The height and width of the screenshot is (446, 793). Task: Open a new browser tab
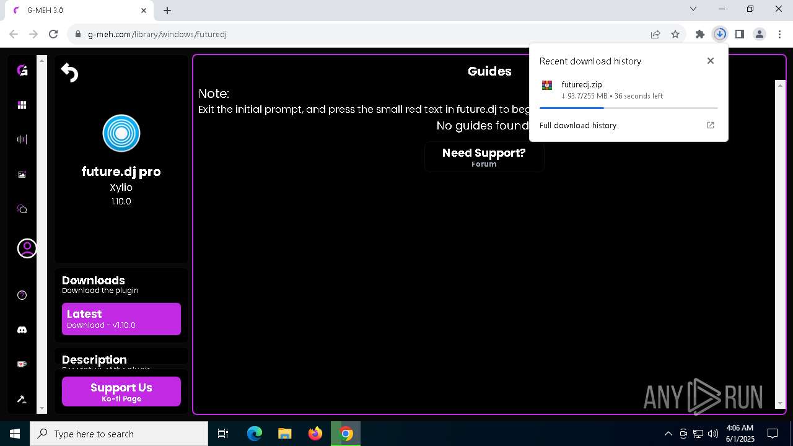(x=167, y=11)
